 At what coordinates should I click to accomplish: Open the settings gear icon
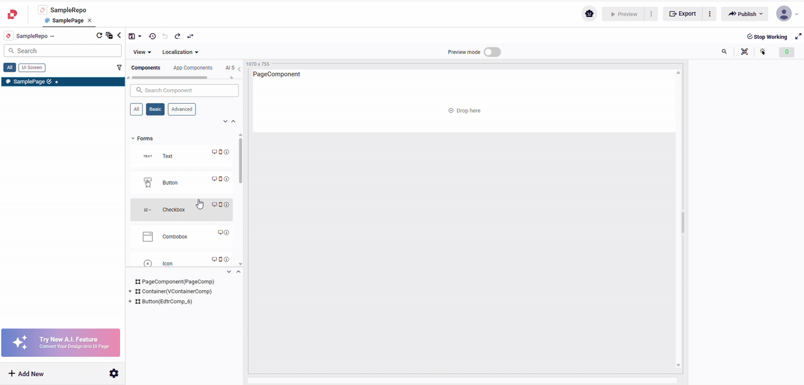114,374
